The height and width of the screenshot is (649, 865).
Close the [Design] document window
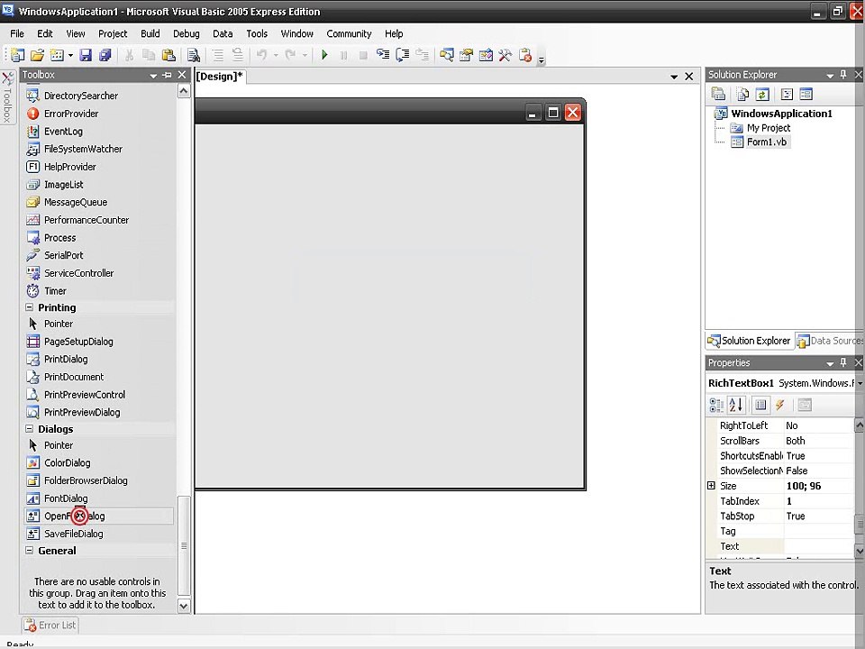click(x=689, y=77)
